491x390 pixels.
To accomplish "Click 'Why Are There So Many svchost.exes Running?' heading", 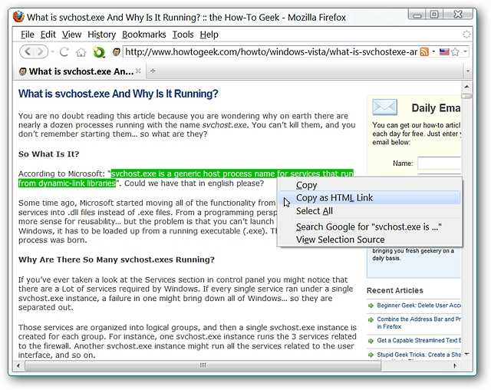I will (x=117, y=259).
